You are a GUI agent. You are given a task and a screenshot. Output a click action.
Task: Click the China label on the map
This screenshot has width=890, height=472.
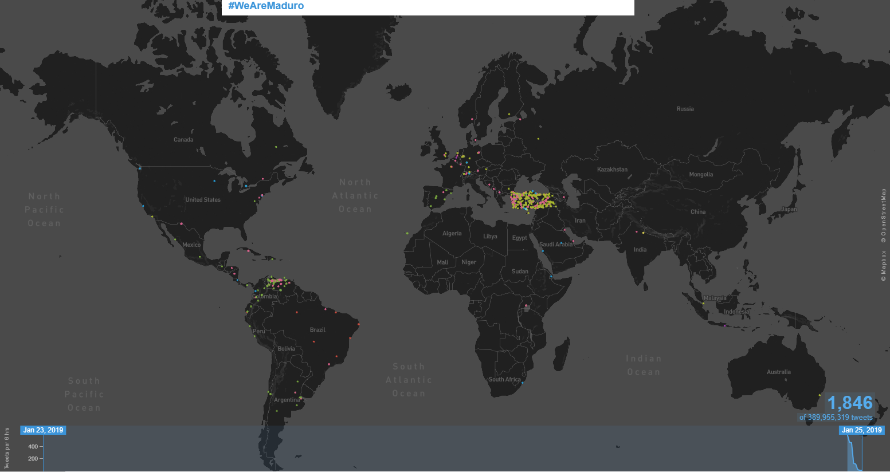point(698,212)
